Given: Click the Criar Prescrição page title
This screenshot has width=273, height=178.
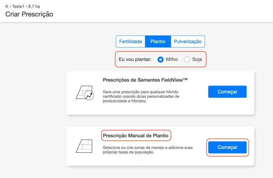Looking at the screenshot, I should coord(29,15).
